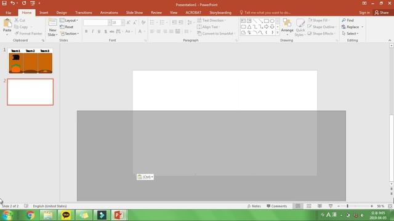Open the Section dropdown
Image resolution: width=394 pixels, height=221 pixels.
pyautogui.click(x=70, y=34)
